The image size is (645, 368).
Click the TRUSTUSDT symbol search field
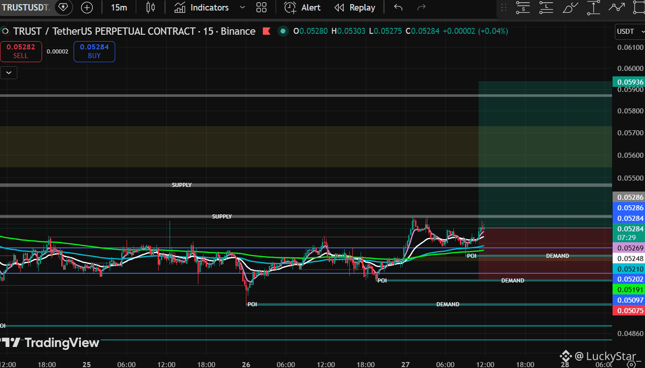click(26, 7)
